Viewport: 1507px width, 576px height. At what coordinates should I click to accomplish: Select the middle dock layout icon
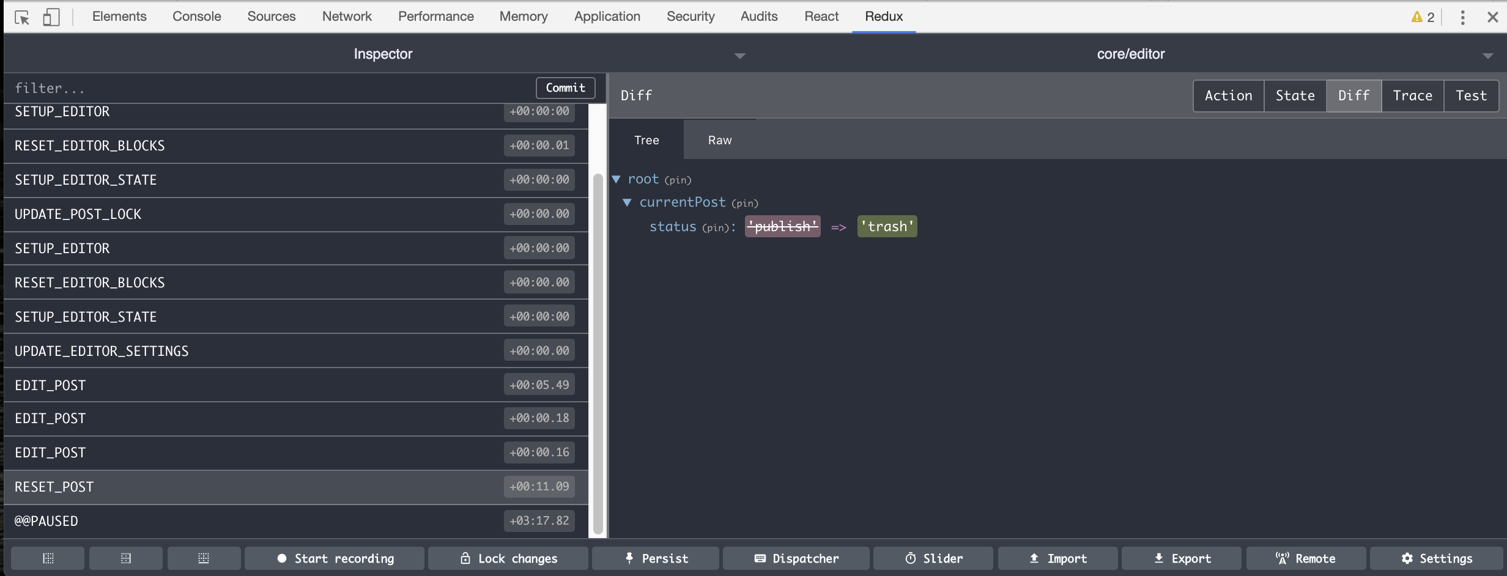126,558
